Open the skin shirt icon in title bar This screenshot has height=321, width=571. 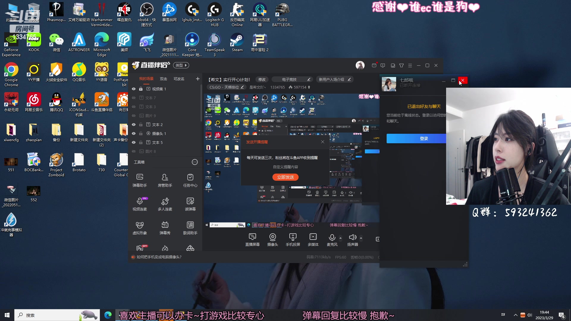(x=401, y=65)
